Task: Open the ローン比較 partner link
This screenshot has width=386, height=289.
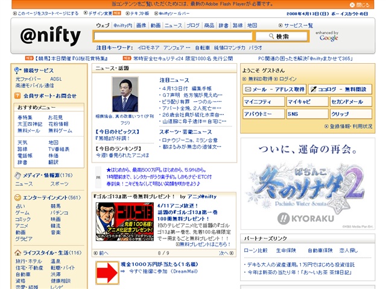Action: click(x=256, y=250)
